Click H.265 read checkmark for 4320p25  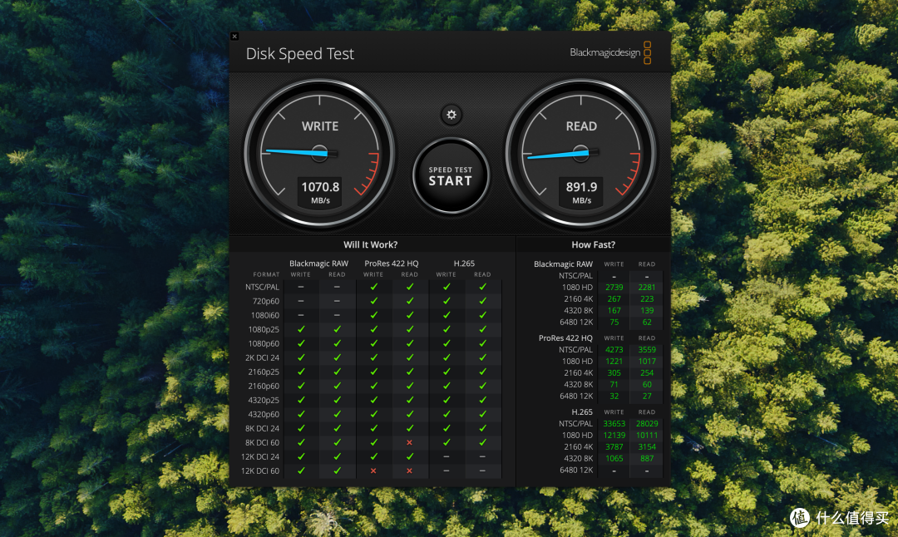pyautogui.click(x=482, y=400)
